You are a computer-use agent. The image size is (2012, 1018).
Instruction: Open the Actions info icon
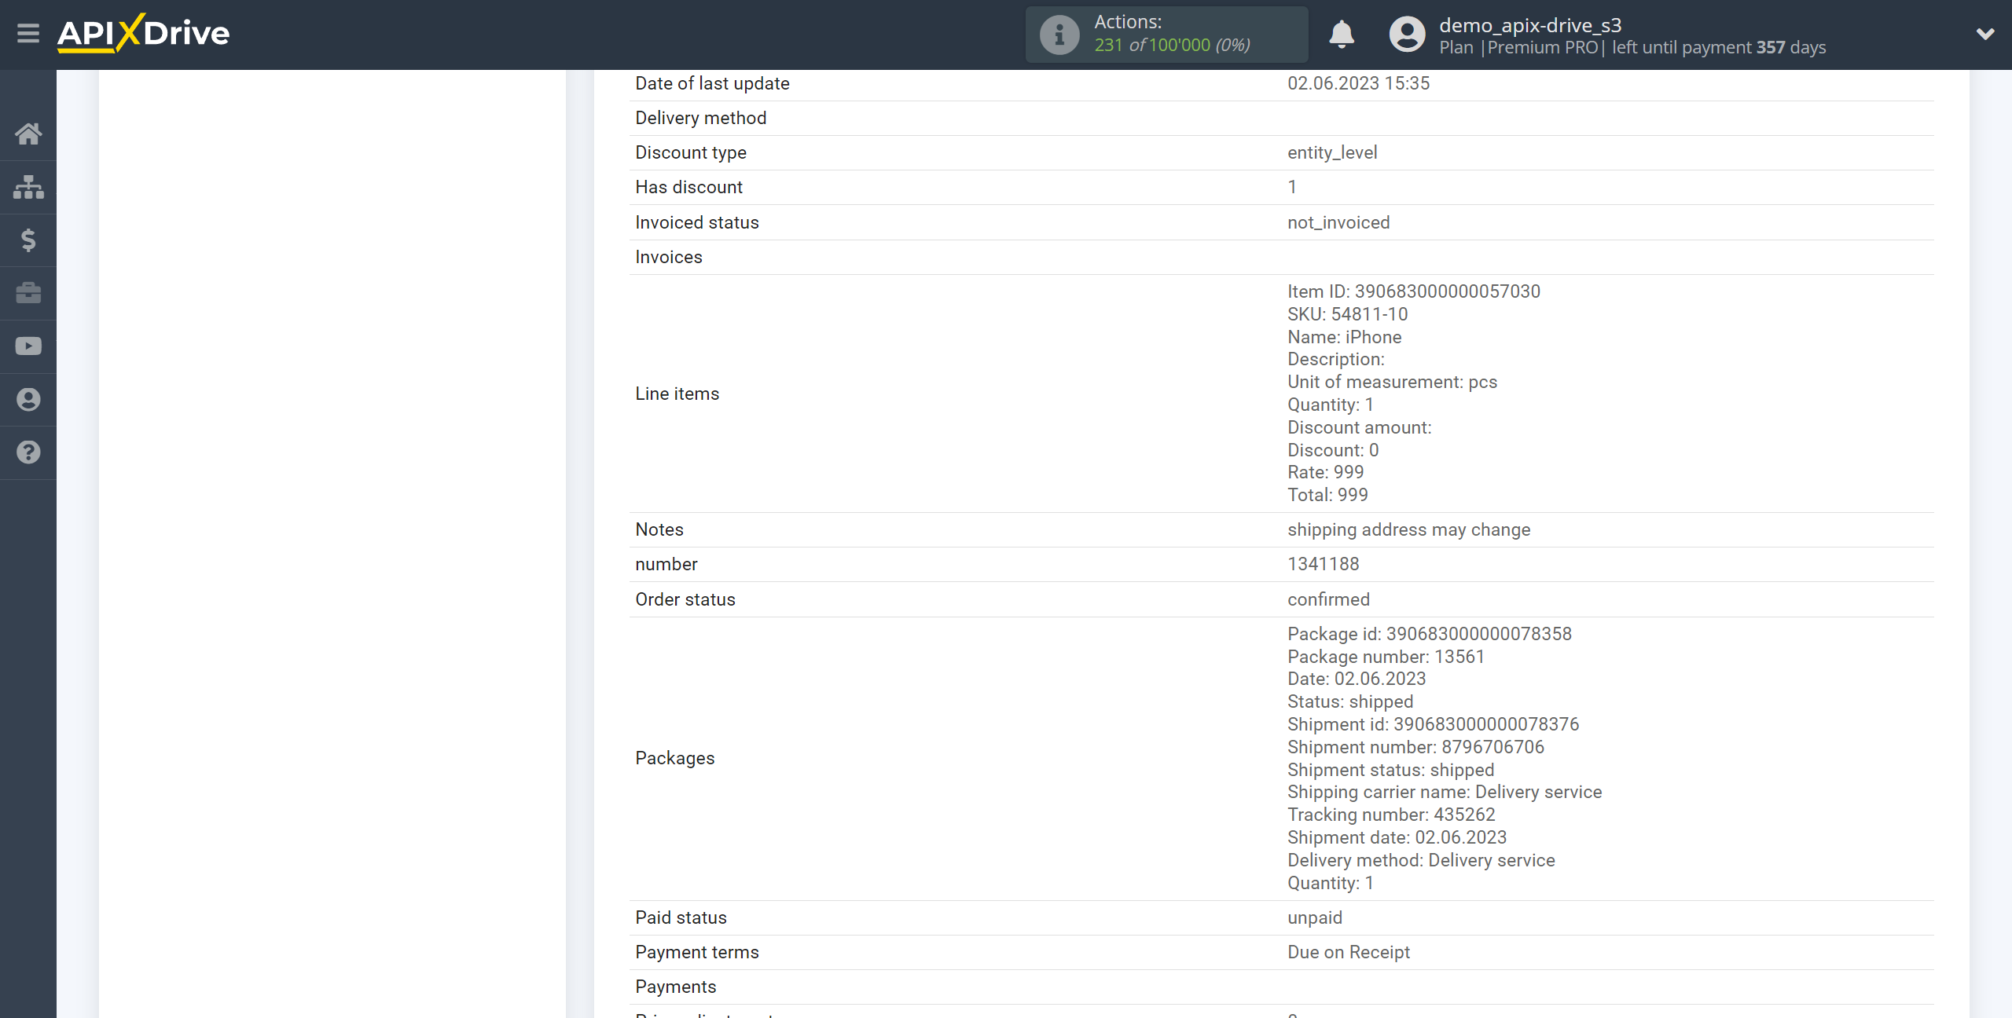pyautogui.click(x=1059, y=35)
